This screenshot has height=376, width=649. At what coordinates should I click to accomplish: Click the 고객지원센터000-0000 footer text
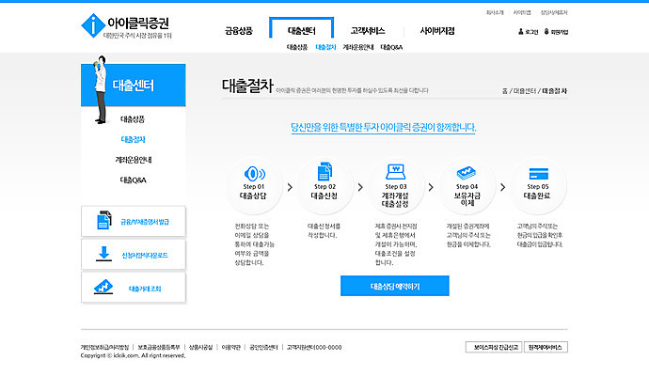pos(314,348)
